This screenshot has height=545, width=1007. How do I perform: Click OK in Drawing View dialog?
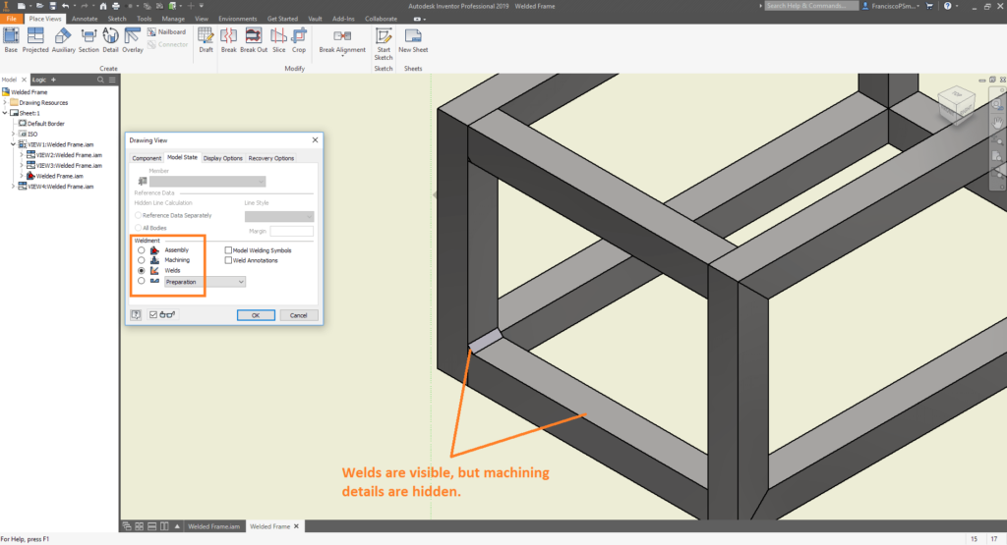tap(256, 315)
